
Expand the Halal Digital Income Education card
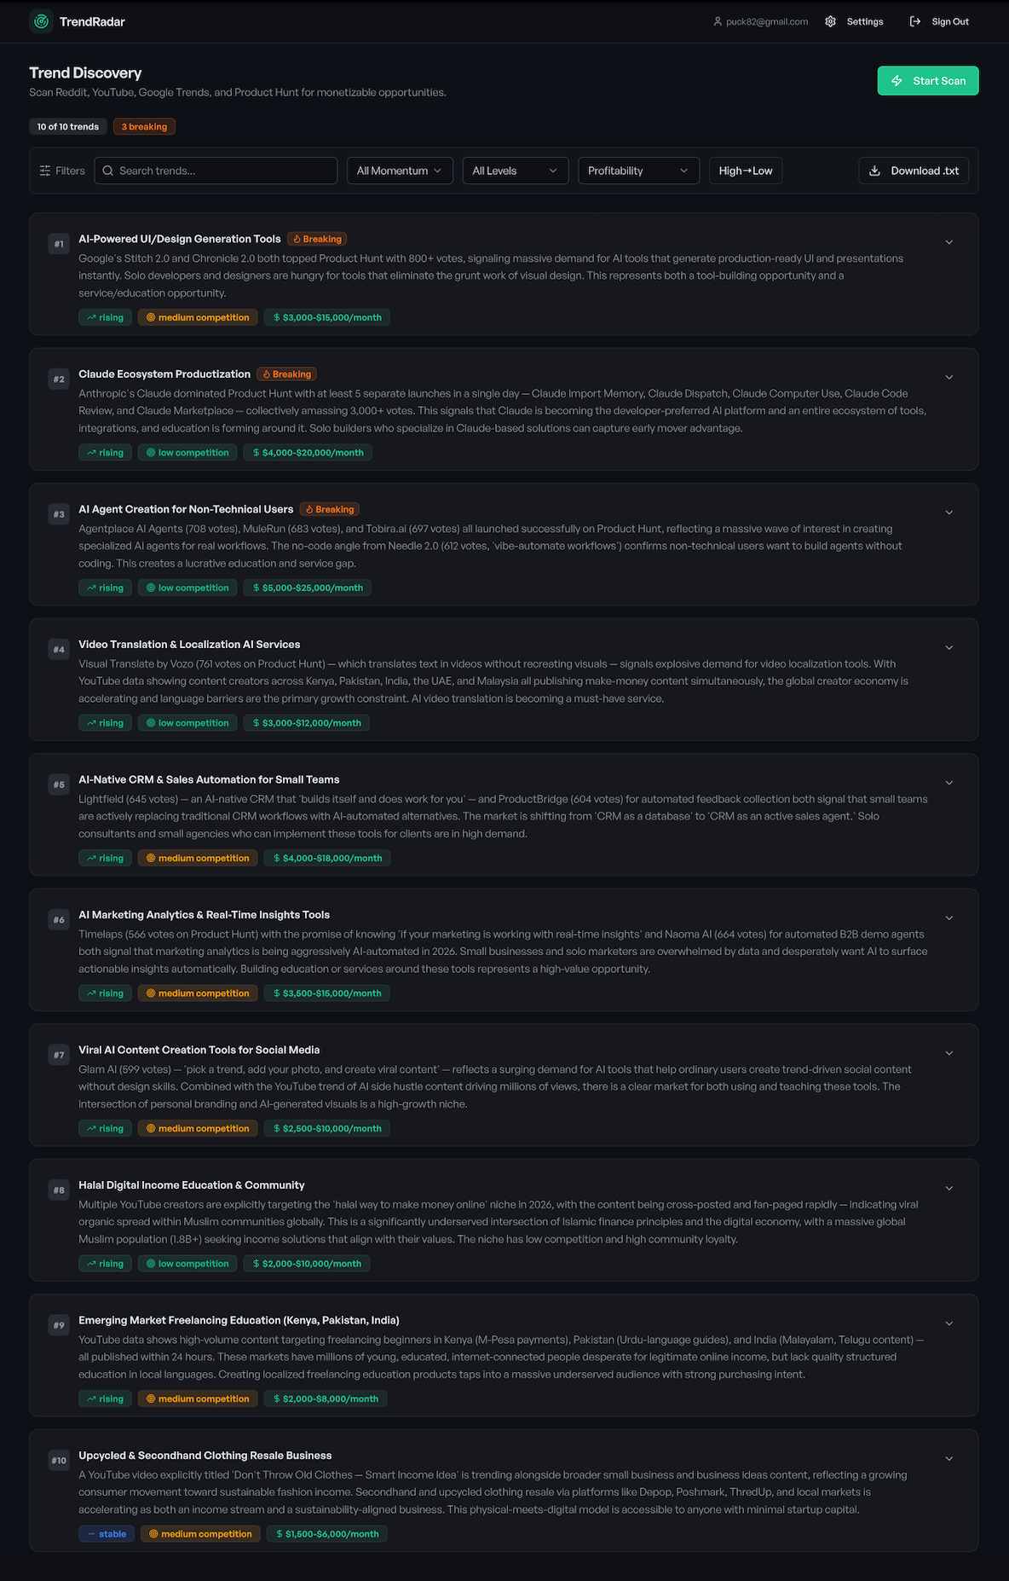pos(948,1188)
